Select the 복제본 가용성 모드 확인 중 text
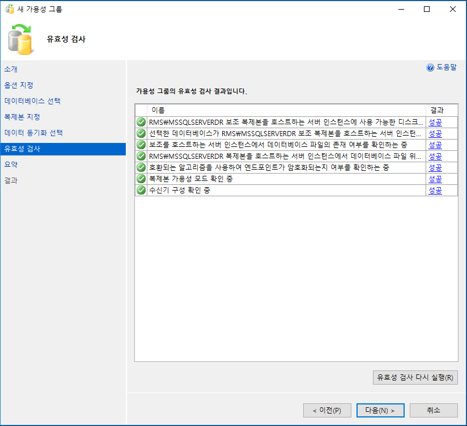The image size is (467, 426). click(x=190, y=179)
